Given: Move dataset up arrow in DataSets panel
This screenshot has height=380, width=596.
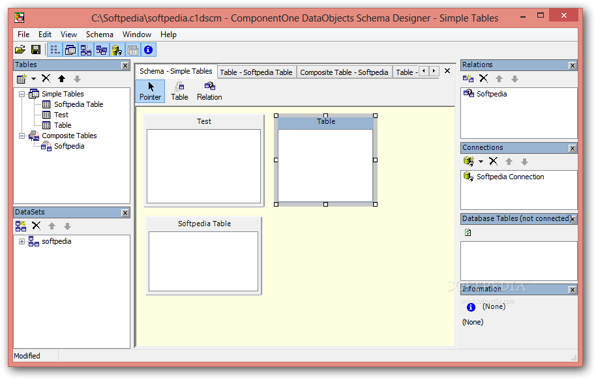Looking at the screenshot, I should tap(52, 226).
